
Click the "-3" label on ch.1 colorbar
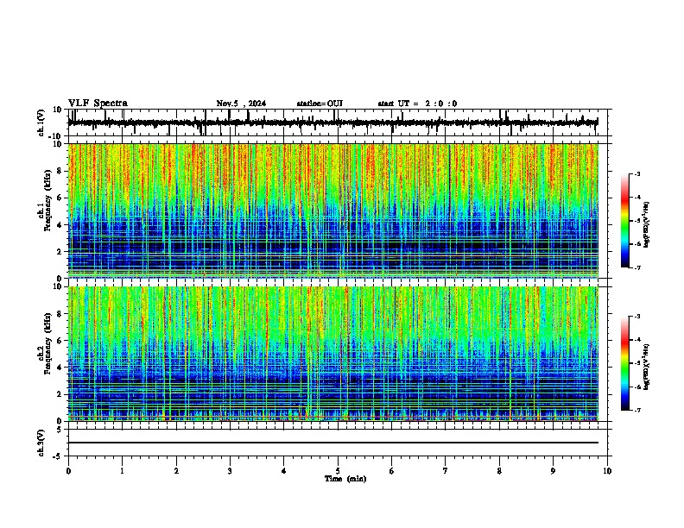637,173
